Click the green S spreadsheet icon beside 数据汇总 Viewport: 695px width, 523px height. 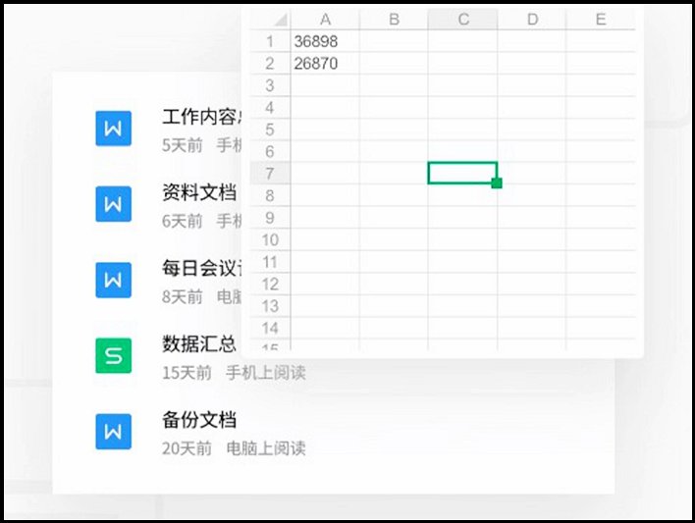click(x=113, y=355)
